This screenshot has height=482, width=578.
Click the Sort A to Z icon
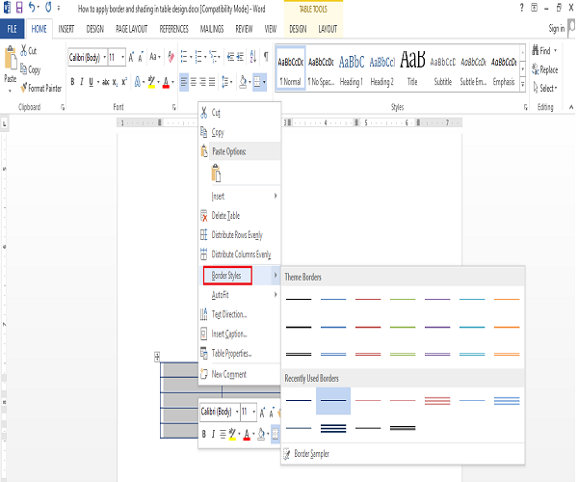(252, 57)
